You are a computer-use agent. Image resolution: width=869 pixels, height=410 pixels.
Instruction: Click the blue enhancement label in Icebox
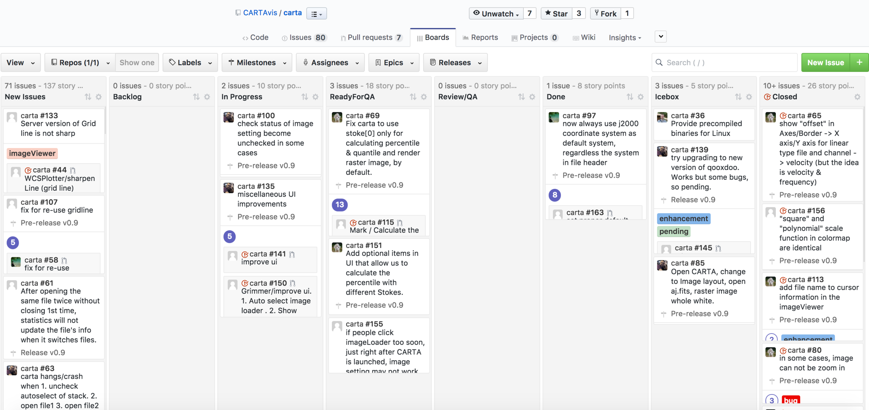click(683, 219)
